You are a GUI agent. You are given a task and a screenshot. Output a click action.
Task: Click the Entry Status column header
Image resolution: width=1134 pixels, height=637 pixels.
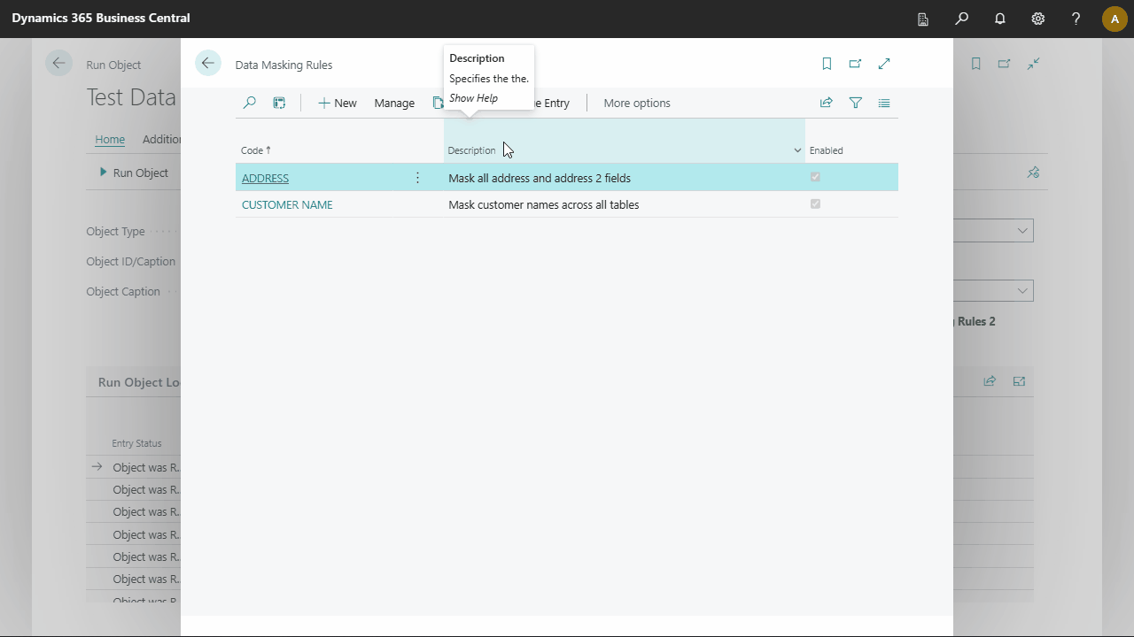[x=136, y=443]
